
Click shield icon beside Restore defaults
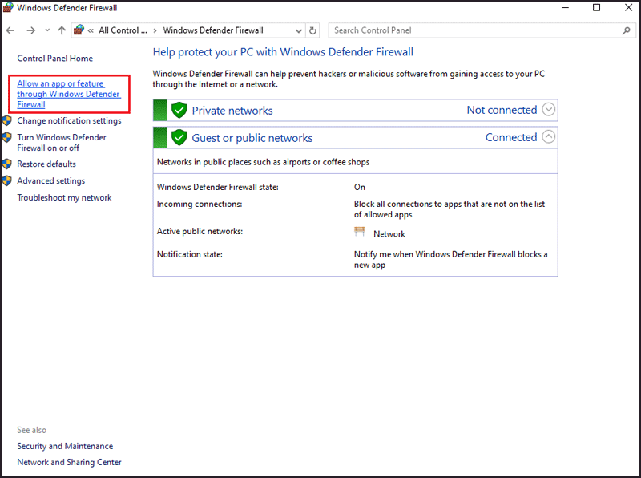(7, 164)
